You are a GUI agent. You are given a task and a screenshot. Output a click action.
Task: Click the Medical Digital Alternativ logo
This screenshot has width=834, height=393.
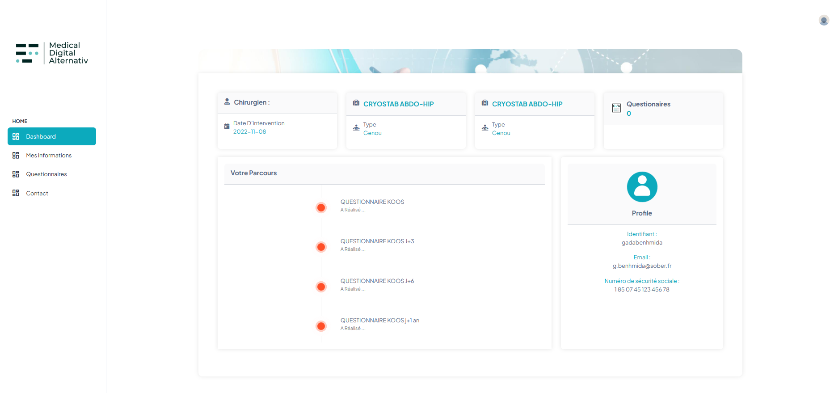tap(52, 53)
